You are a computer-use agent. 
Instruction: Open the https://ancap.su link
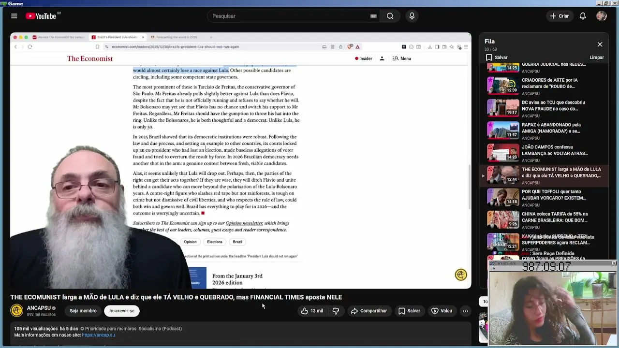[x=99, y=335]
